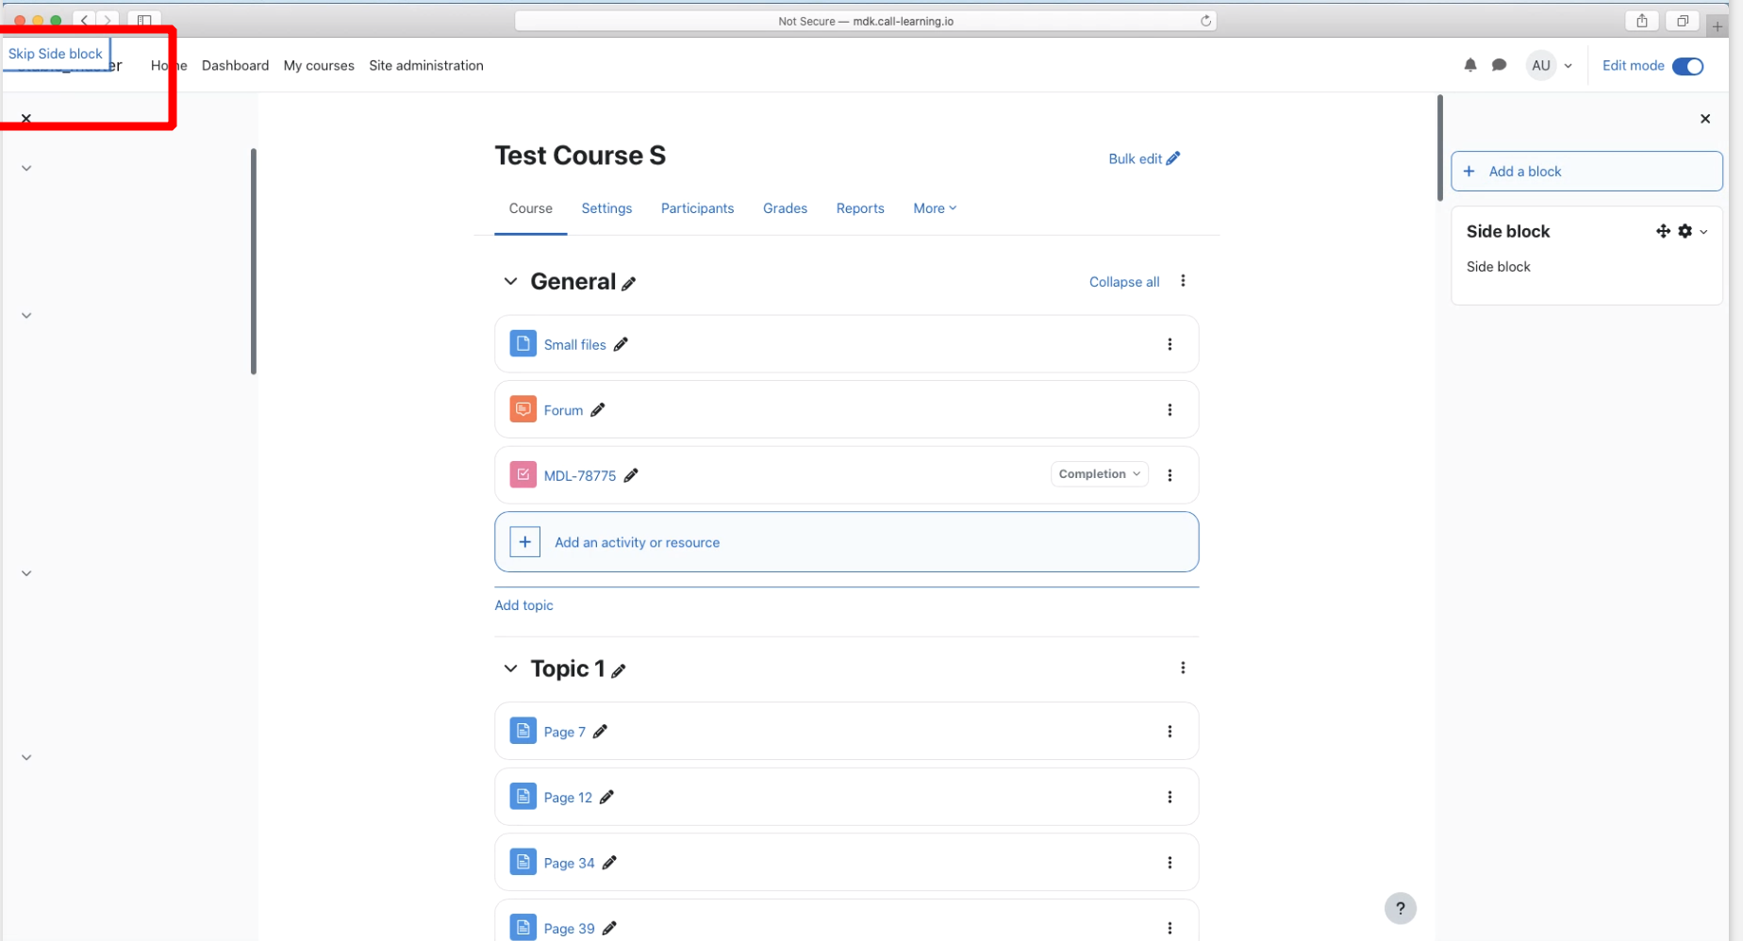1743x941 pixels.
Task: Switch to the Grades tab
Action: pyautogui.click(x=785, y=208)
